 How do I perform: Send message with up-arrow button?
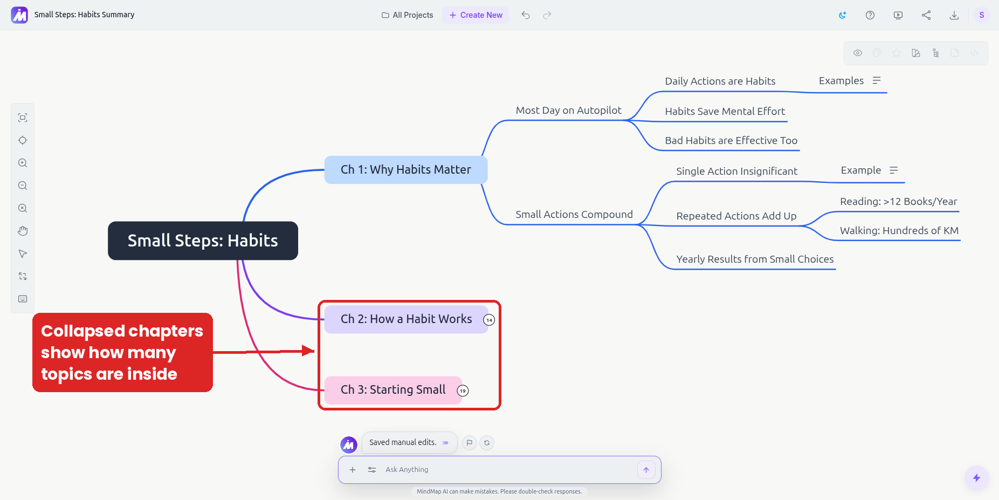[x=646, y=470]
